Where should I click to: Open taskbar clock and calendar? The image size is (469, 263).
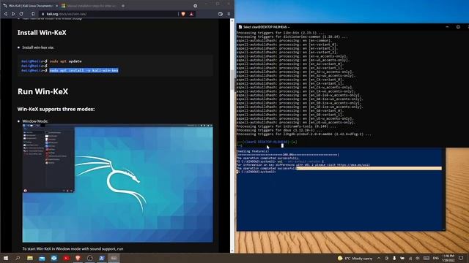[448, 258]
